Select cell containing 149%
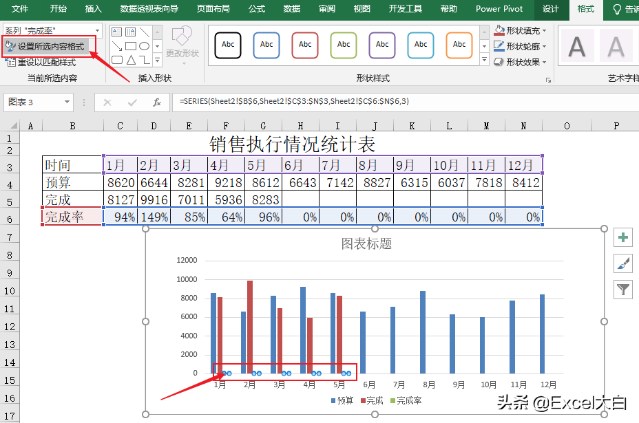The image size is (639, 423). [154, 217]
